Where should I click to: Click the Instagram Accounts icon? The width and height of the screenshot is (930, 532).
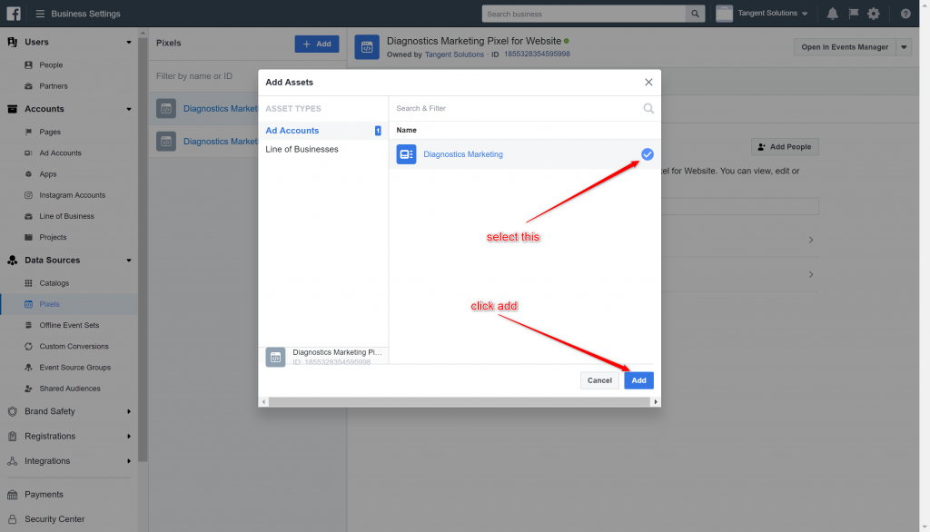click(x=28, y=195)
